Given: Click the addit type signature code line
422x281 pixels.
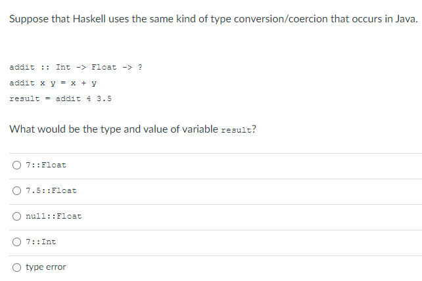Looking at the screenshot, I should [x=76, y=67].
